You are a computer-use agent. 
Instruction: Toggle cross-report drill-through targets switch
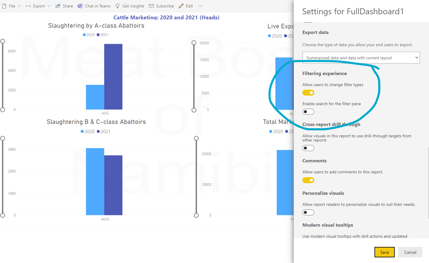coord(308,148)
